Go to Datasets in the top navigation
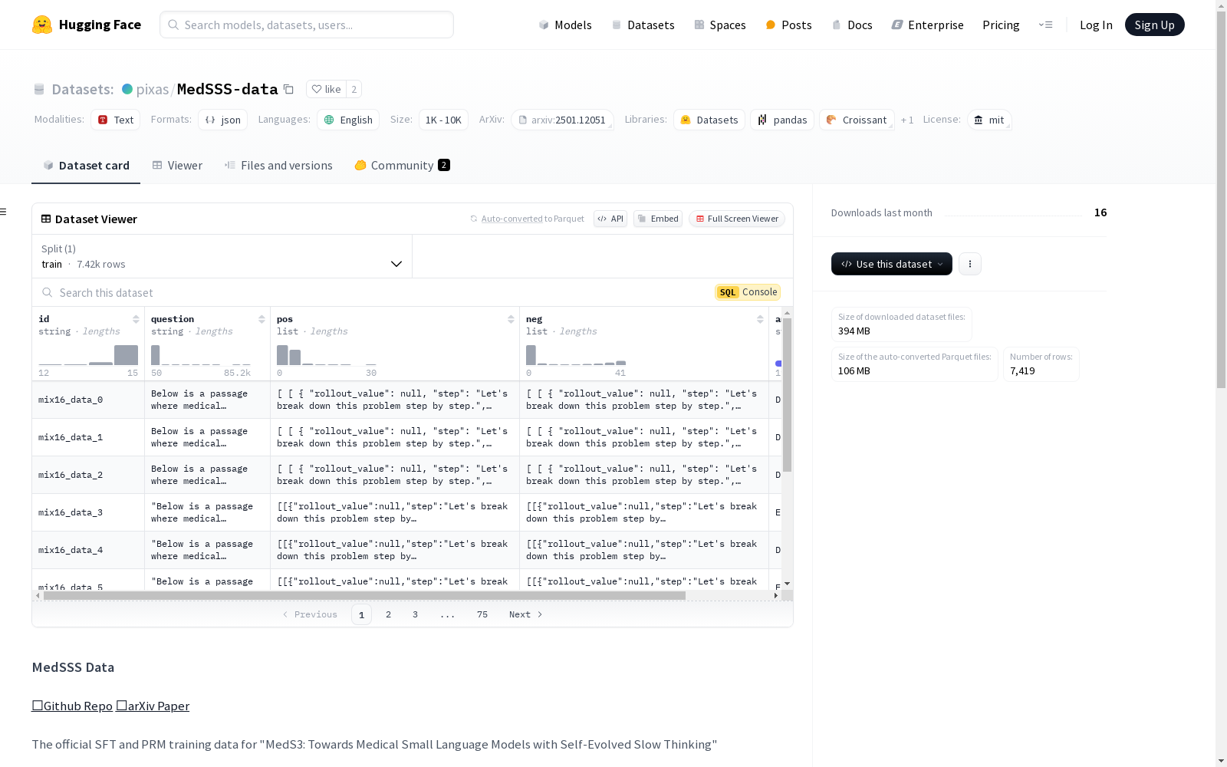Image resolution: width=1227 pixels, height=767 pixels. (643, 25)
